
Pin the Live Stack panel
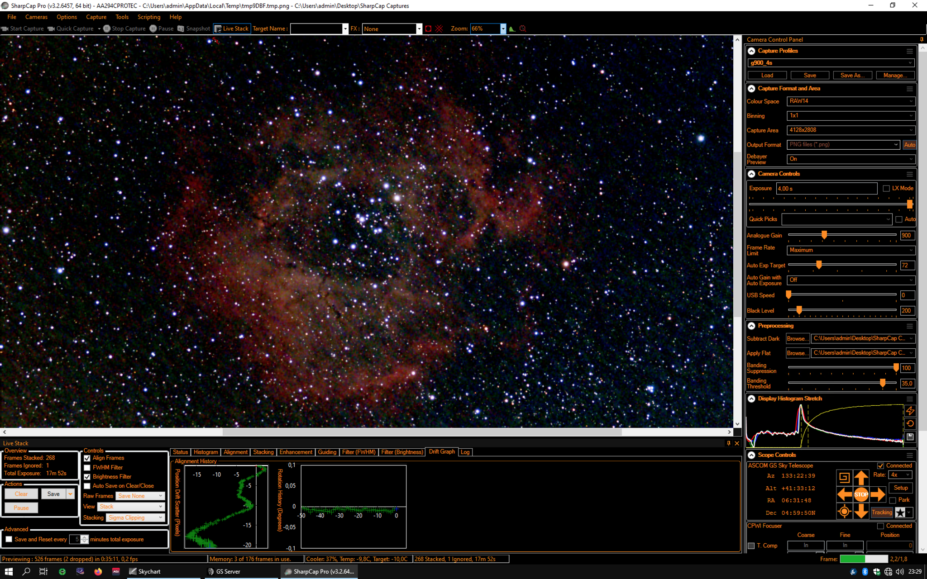(x=728, y=443)
